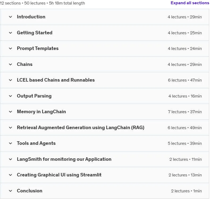Image resolution: width=210 pixels, height=199 pixels.
Task: Click '6 lectures • 47min' in LCEL row
Action: pos(185,80)
